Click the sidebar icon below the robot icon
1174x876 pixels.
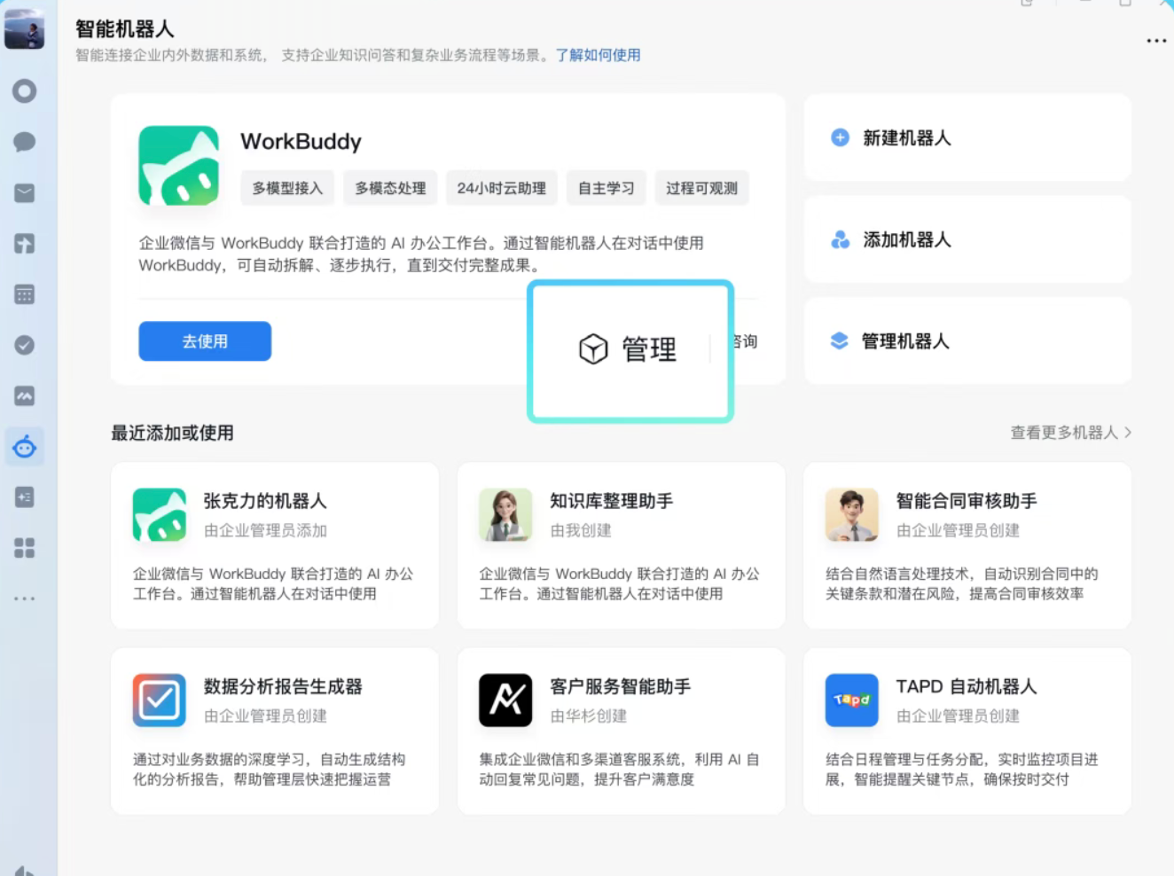click(x=25, y=497)
